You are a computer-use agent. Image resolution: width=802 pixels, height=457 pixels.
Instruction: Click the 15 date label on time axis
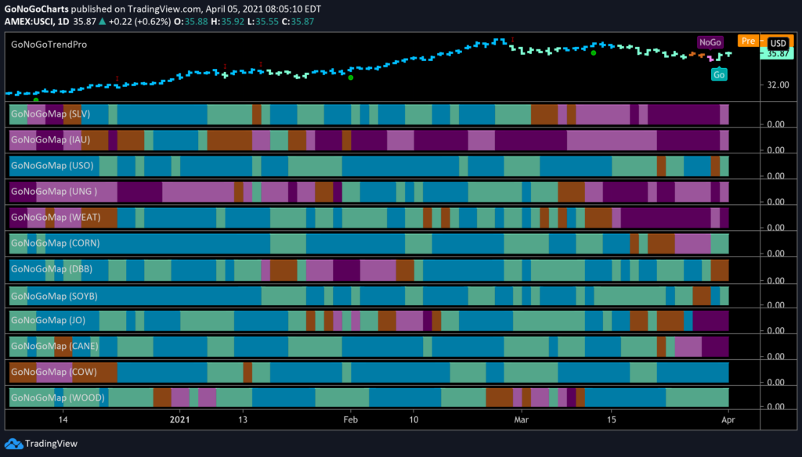(x=611, y=419)
